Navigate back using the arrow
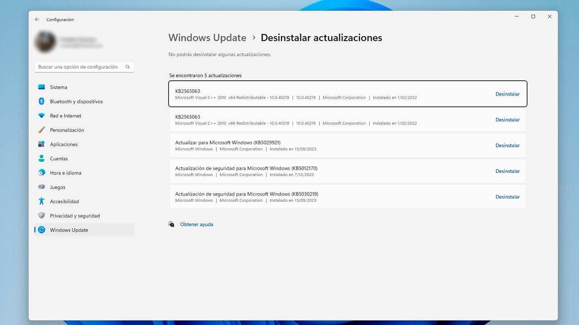 point(37,19)
